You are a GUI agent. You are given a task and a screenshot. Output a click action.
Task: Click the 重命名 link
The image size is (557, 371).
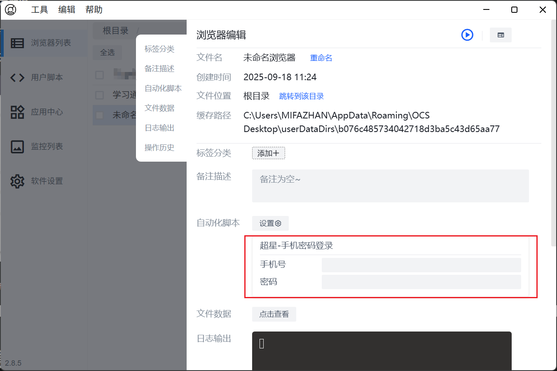(x=321, y=58)
